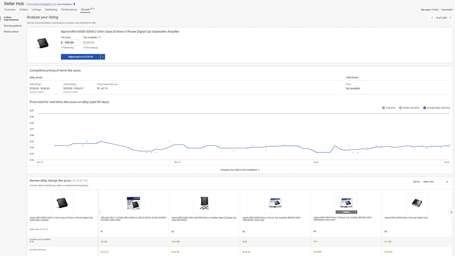Click the Your price input field
455x256 pixels.
[71, 43]
